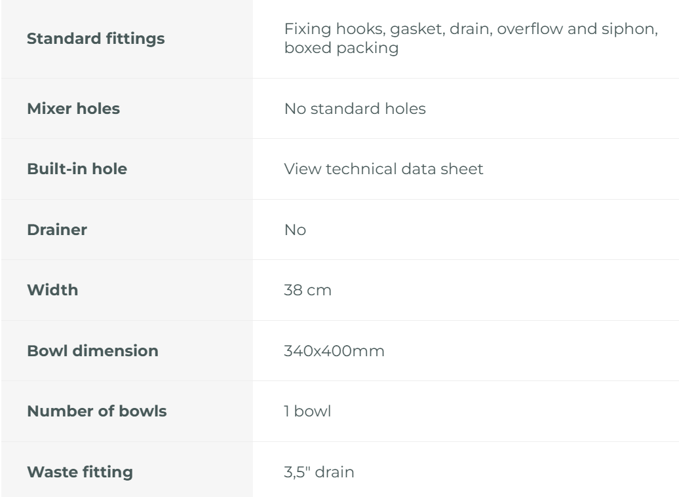Click the Width row label
The image size is (679, 497).
[x=52, y=290]
